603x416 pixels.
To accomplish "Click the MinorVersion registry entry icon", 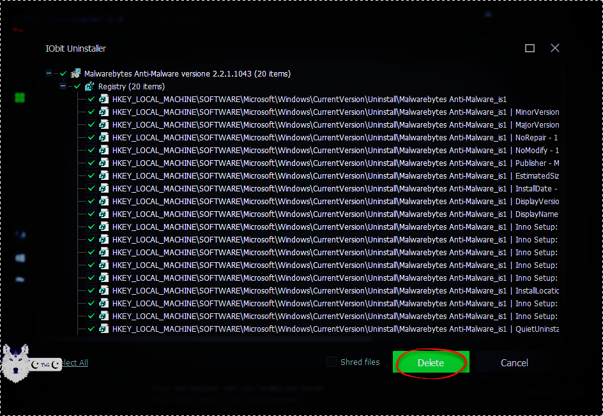I will (103, 112).
